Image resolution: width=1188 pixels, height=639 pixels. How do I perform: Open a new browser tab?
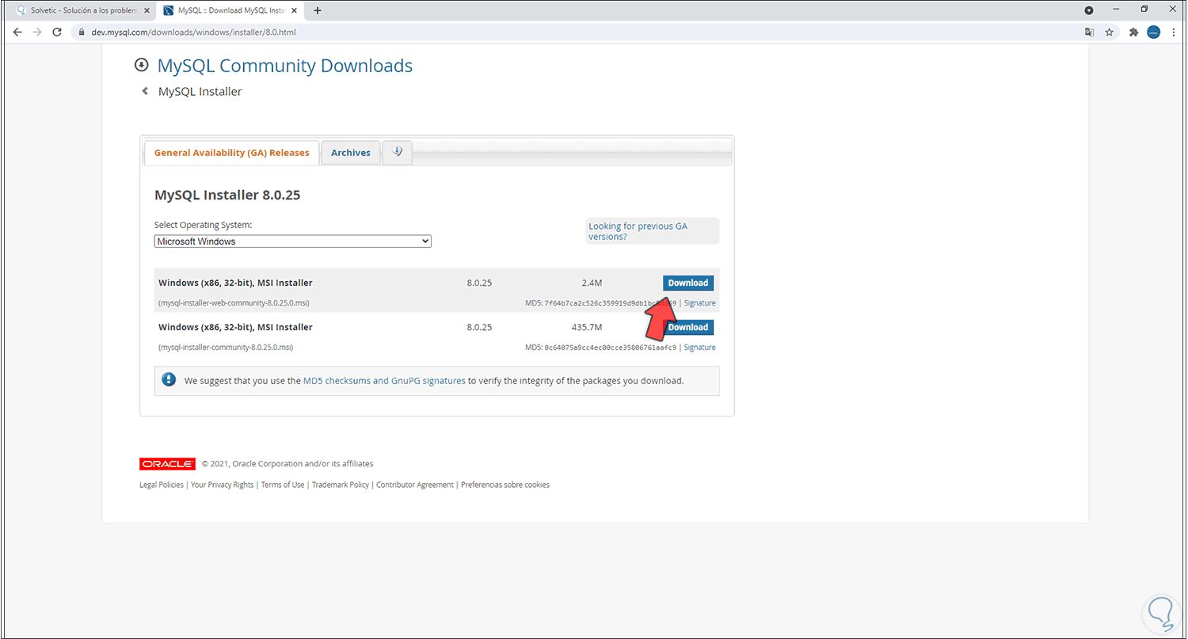click(x=318, y=10)
